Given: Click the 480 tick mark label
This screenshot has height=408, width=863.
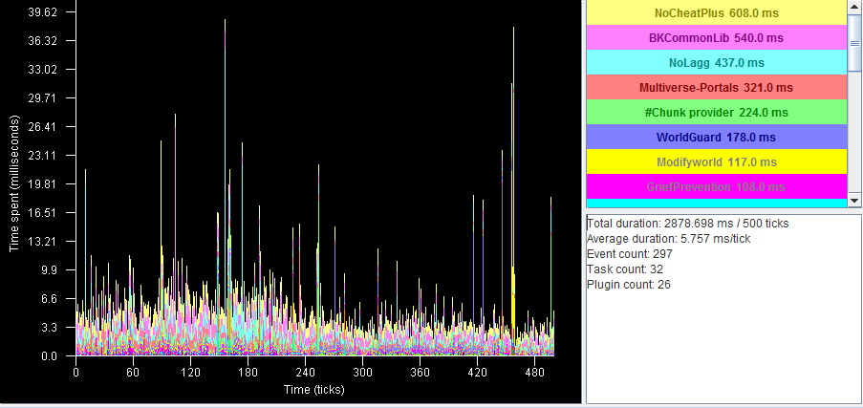Looking at the screenshot, I should point(534,373).
